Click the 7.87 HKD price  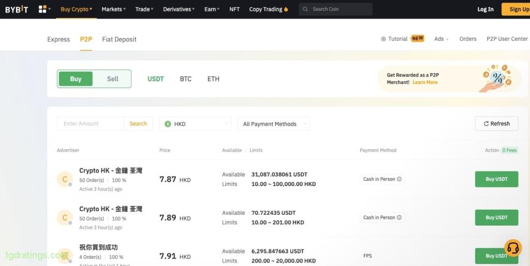175,179
